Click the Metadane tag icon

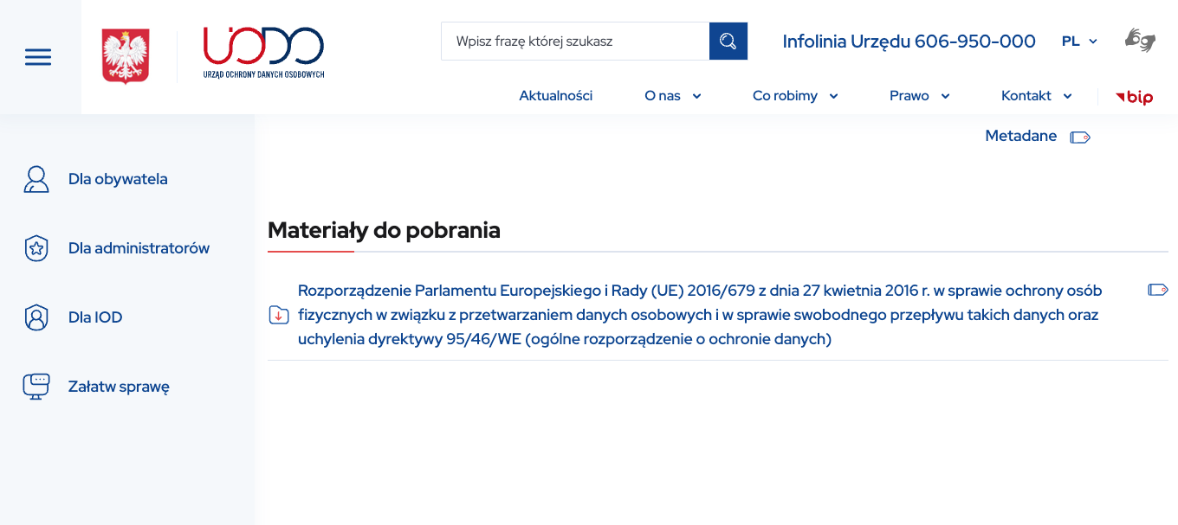pyautogui.click(x=1079, y=137)
